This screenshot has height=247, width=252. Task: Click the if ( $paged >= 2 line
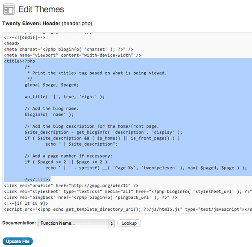tap(66, 162)
